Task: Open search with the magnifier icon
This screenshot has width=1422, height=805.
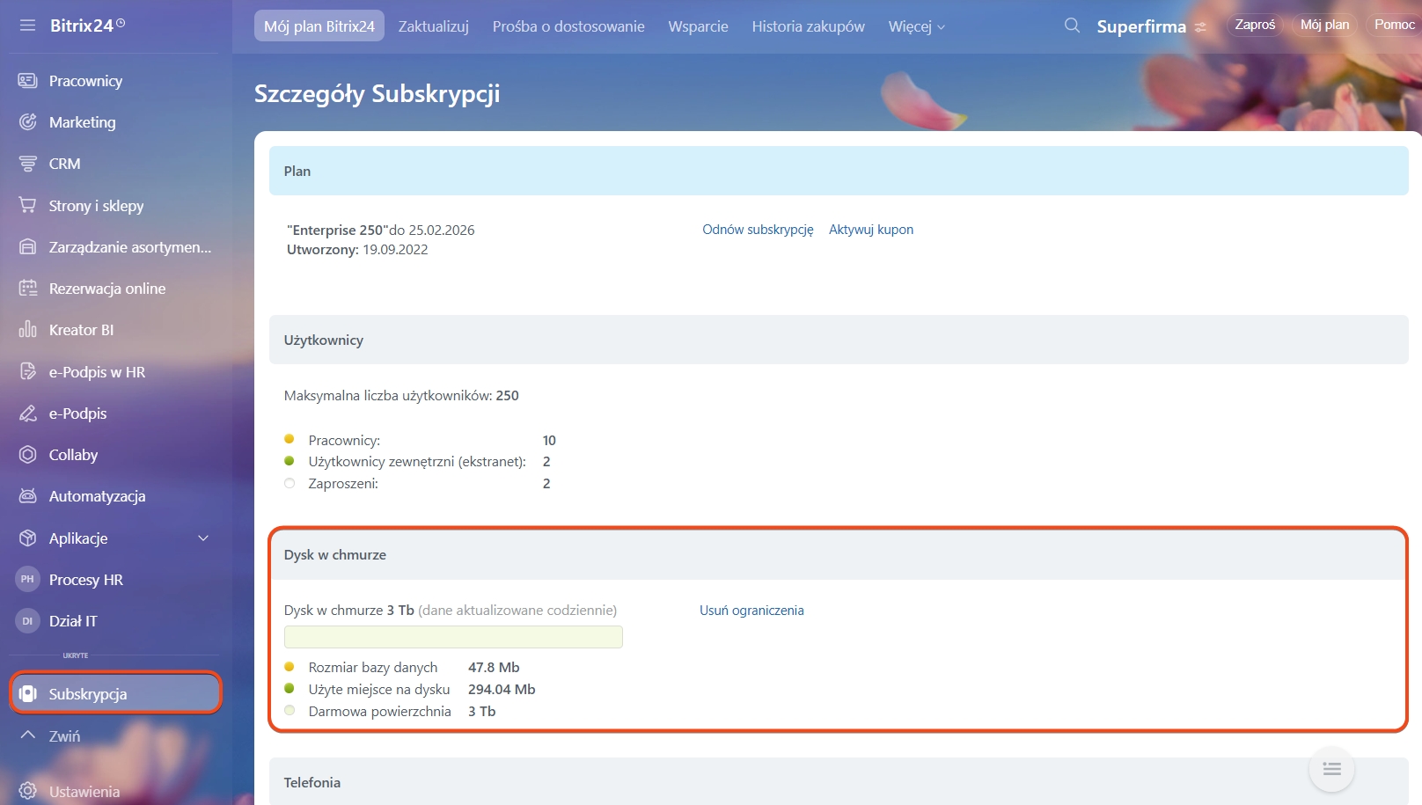Action: (1072, 26)
